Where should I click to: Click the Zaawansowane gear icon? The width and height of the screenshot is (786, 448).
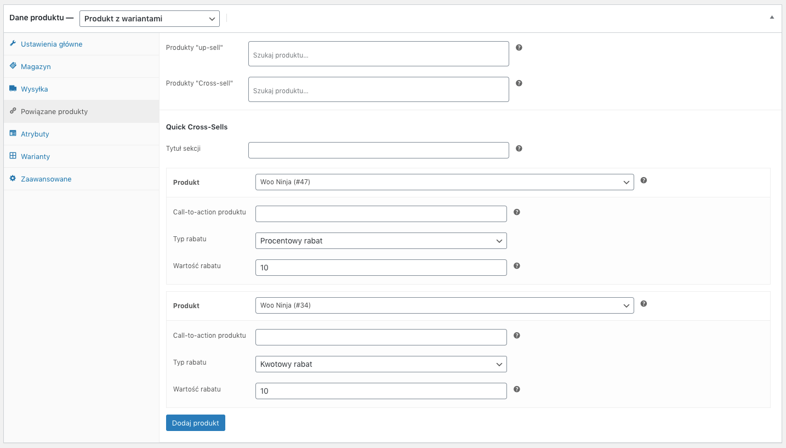13,178
